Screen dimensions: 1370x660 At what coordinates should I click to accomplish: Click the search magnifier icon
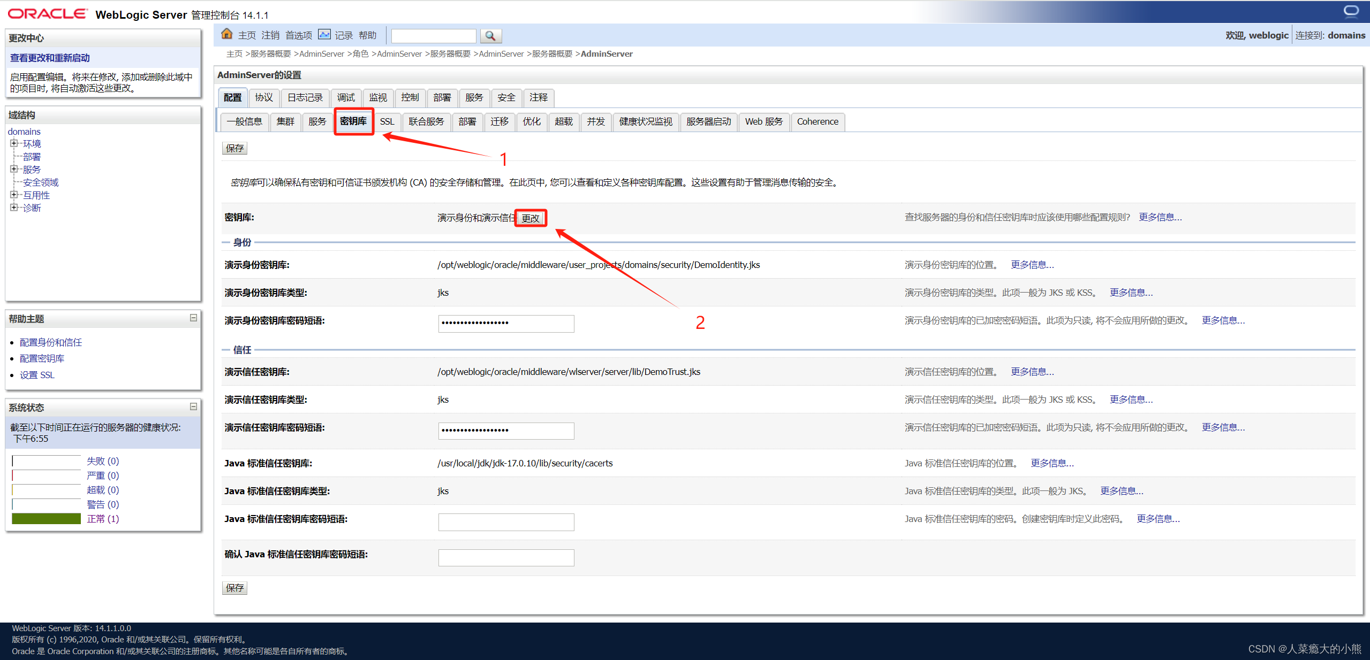point(490,36)
